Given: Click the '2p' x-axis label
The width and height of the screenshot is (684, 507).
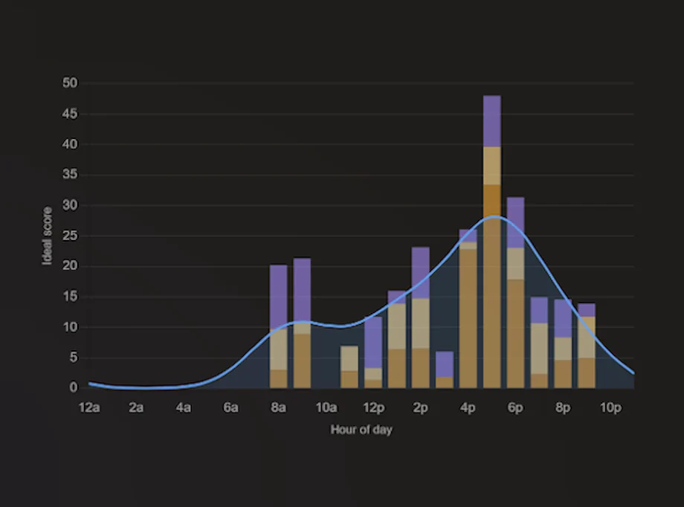Looking at the screenshot, I should [x=421, y=407].
